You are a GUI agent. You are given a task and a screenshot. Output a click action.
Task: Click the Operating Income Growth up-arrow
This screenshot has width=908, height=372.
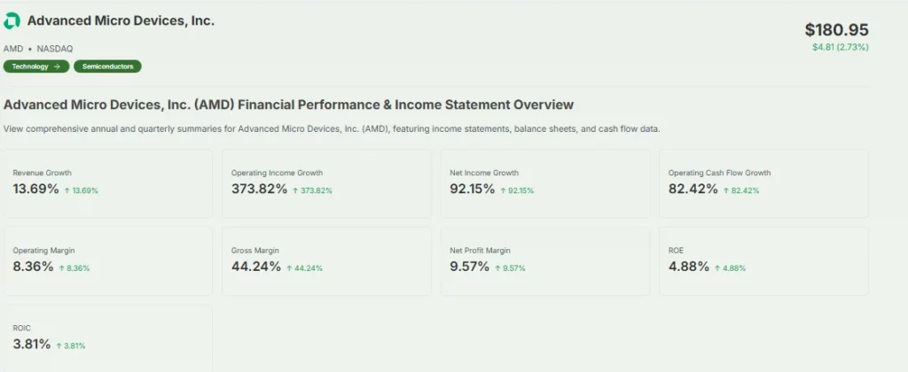pyautogui.click(x=296, y=190)
